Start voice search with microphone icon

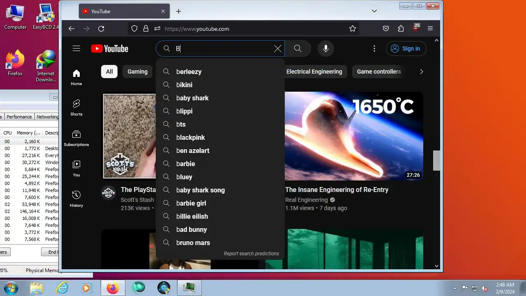(x=325, y=49)
